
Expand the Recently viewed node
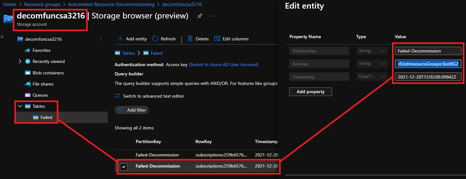(x=20, y=61)
